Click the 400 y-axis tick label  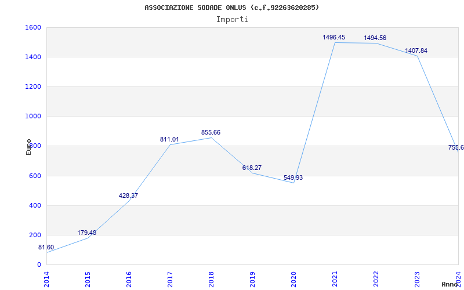coord(35,205)
